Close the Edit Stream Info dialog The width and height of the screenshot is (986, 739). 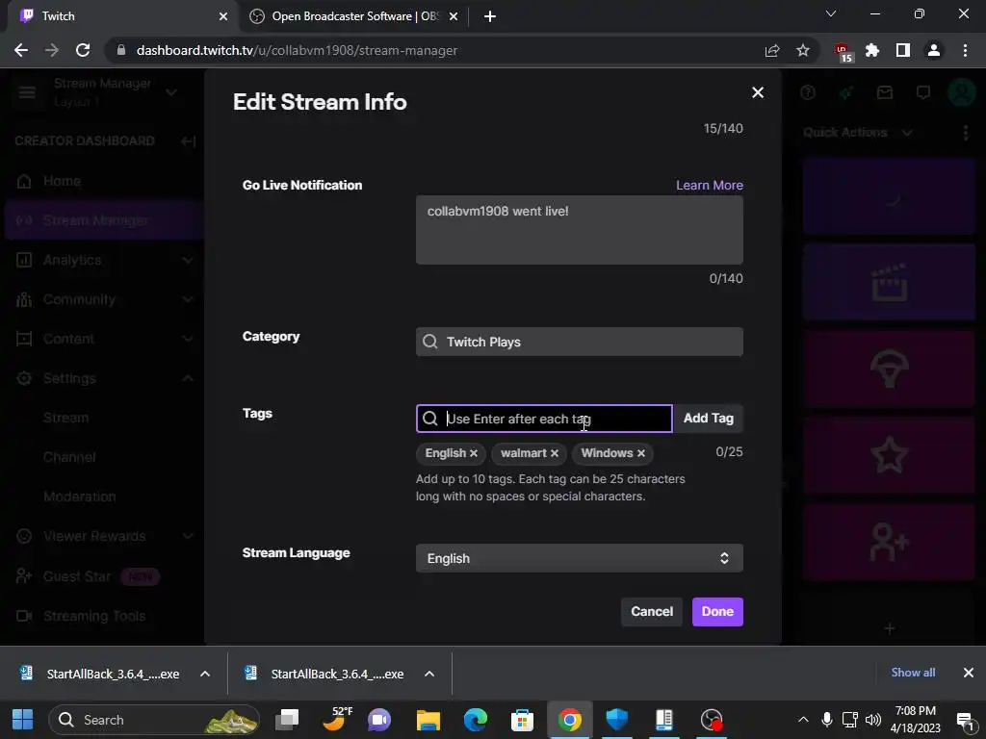(758, 92)
